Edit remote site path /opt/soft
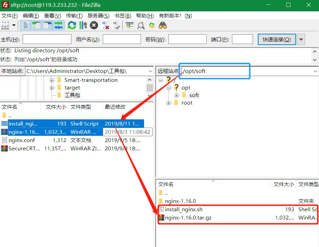The height and width of the screenshot is (247, 319). click(x=247, y=71)
